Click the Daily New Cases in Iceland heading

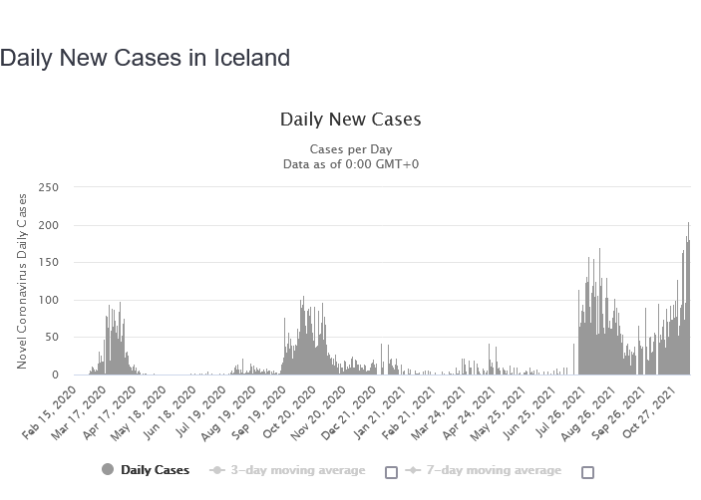point(146,58)
